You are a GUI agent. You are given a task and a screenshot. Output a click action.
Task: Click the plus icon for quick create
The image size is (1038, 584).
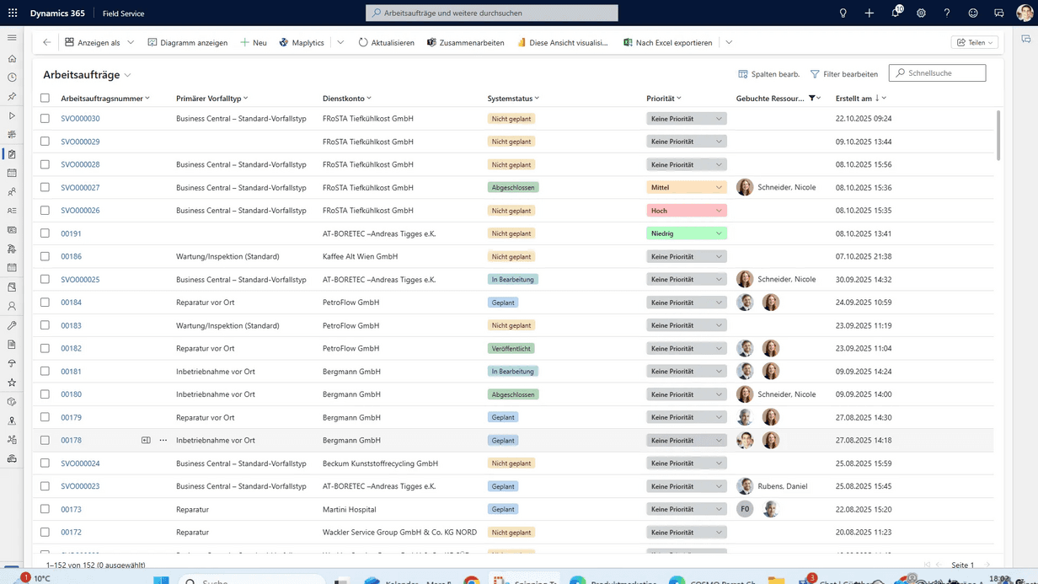coord(869,13)
